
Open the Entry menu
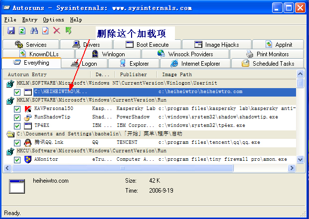[30, 20]
